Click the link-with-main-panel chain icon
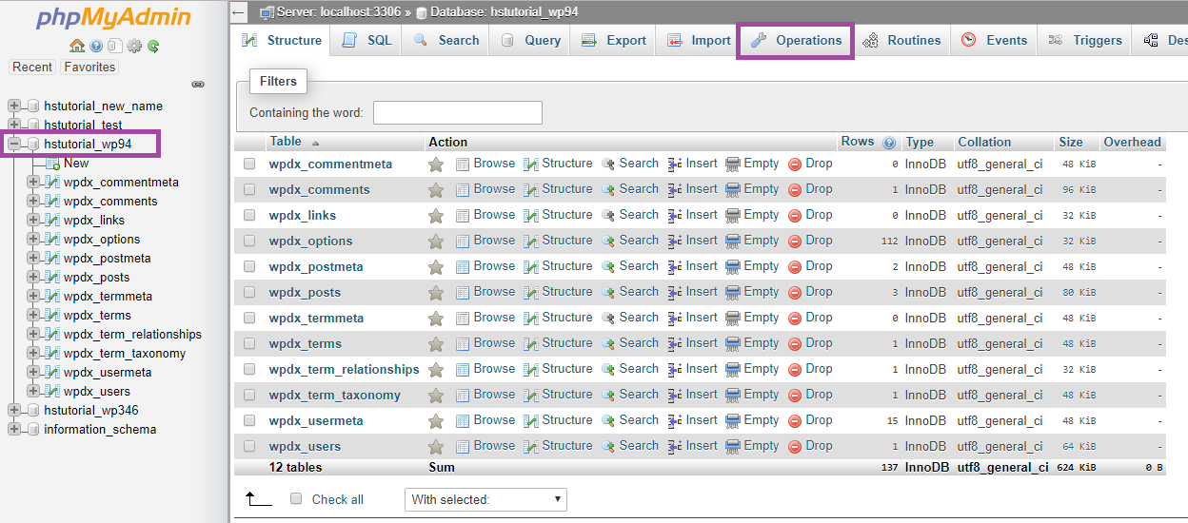The height and width of the screenshot is (523, 1188). point(198,85)
